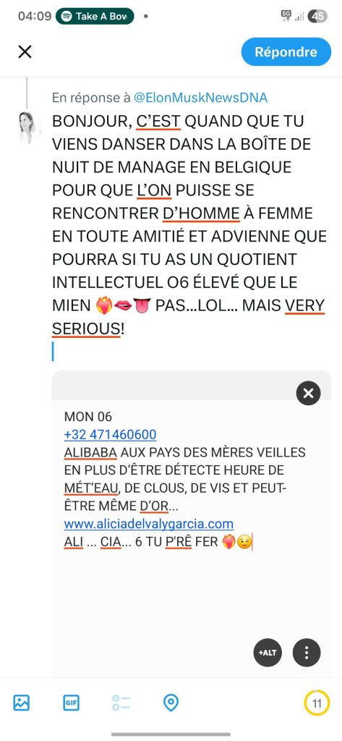The height and width of the screenshot is (741, 342).
Task: Add alt text via the +ALT button
Action: pyautogui.click(x=268, y=653)
